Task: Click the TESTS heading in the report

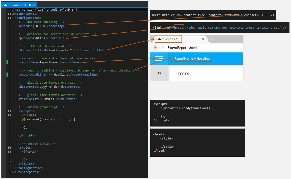Action: 183,74
